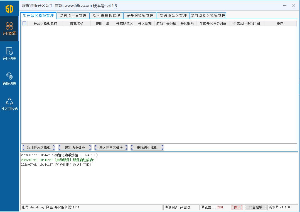The width and height of the screenshot is (300, 212).
Task: Click the 删除选中模板 button
Action: click(x=147, y=148)
